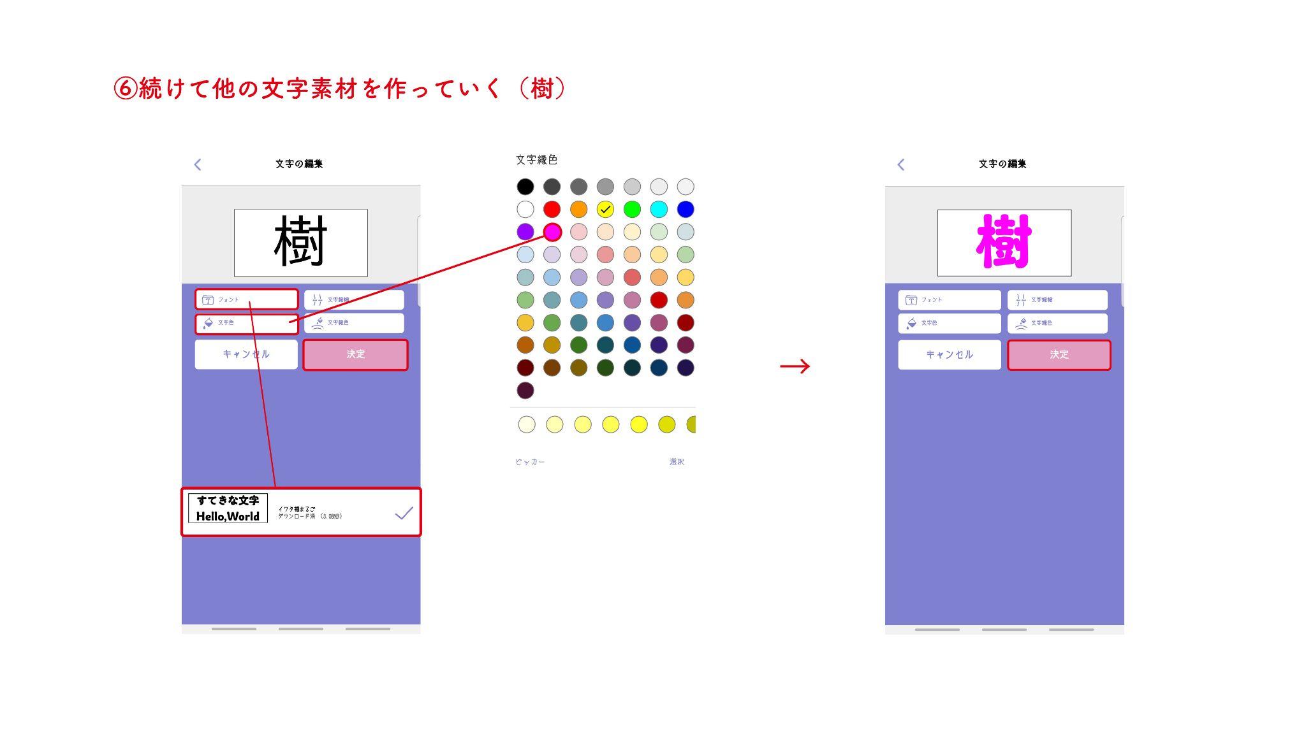Image resolution: width=1306 pixels, height=734 pixels.
Task: Tap the 文字縁色 outline color icon, right screen
Action: (1020, 323)
